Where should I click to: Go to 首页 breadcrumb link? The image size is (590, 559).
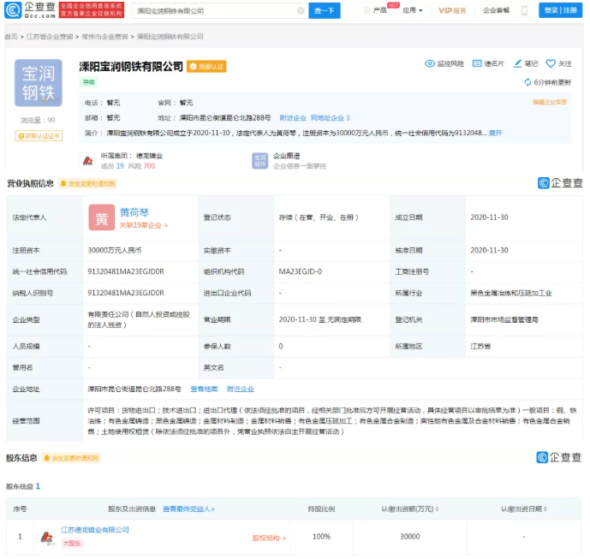(11, 37)
